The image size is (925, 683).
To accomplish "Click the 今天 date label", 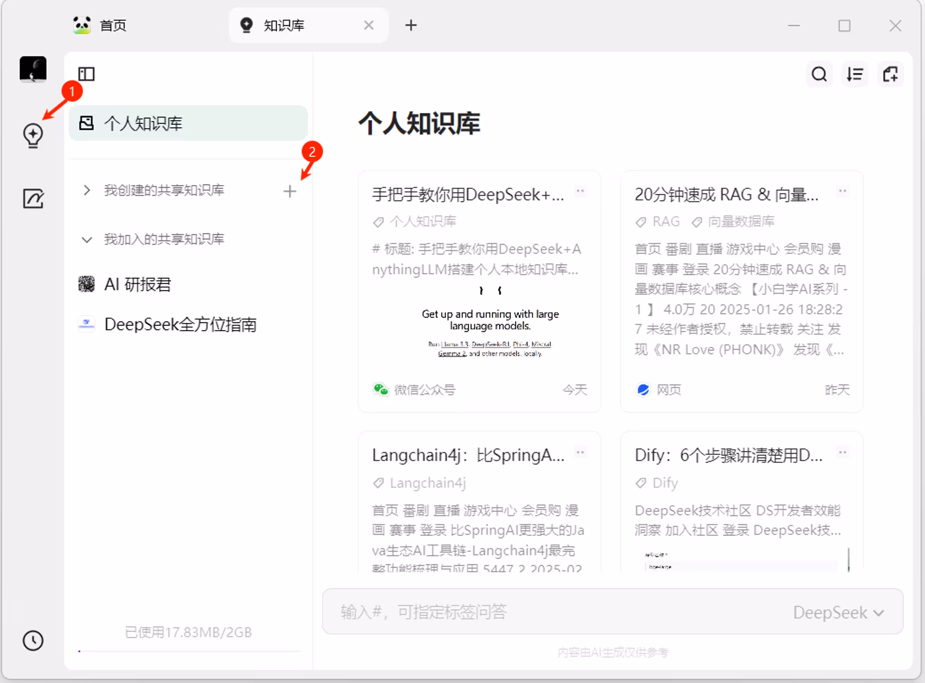I will (575, 390).
